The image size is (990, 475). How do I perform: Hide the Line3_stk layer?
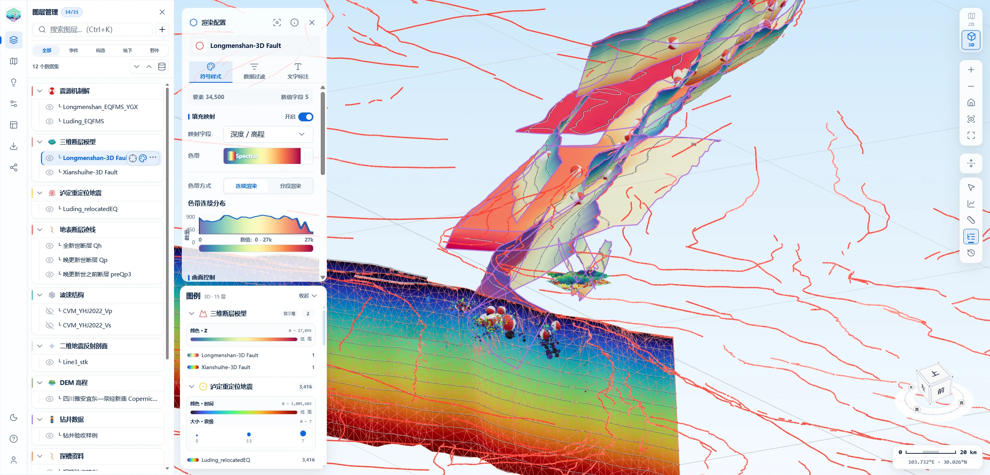(50, 362)
